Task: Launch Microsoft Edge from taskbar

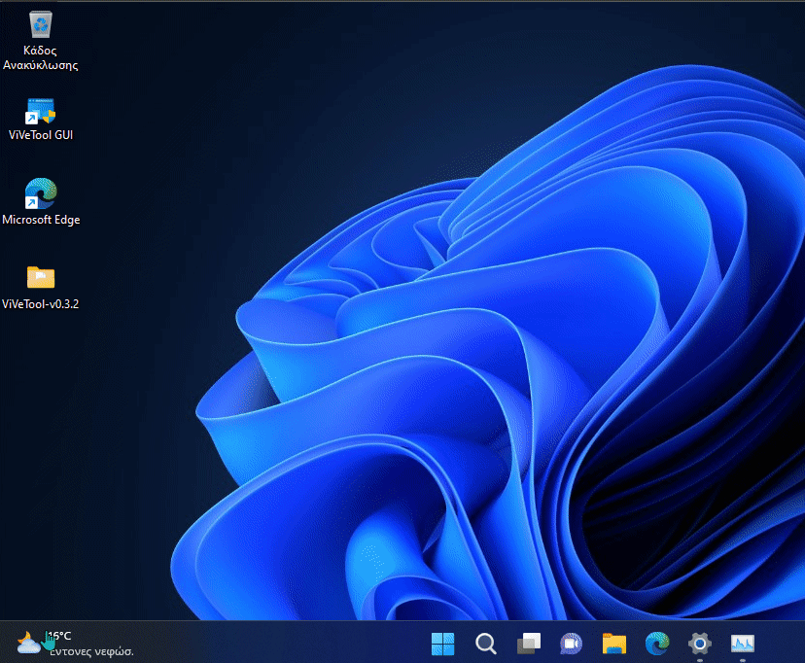Action: tap(657, 644)
